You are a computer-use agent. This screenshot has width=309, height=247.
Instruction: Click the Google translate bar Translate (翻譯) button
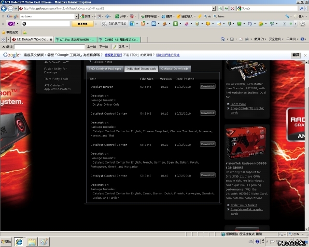(296, 55)
